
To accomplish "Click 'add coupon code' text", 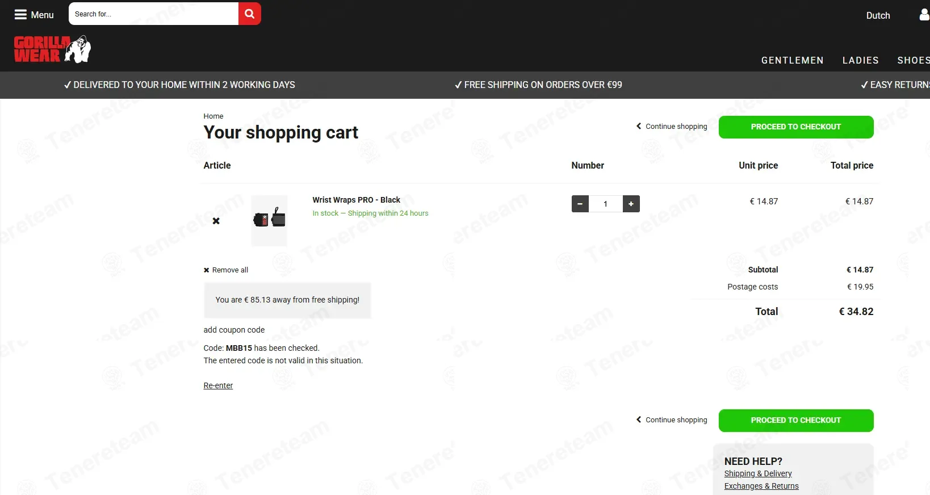I will coord(234,330).
